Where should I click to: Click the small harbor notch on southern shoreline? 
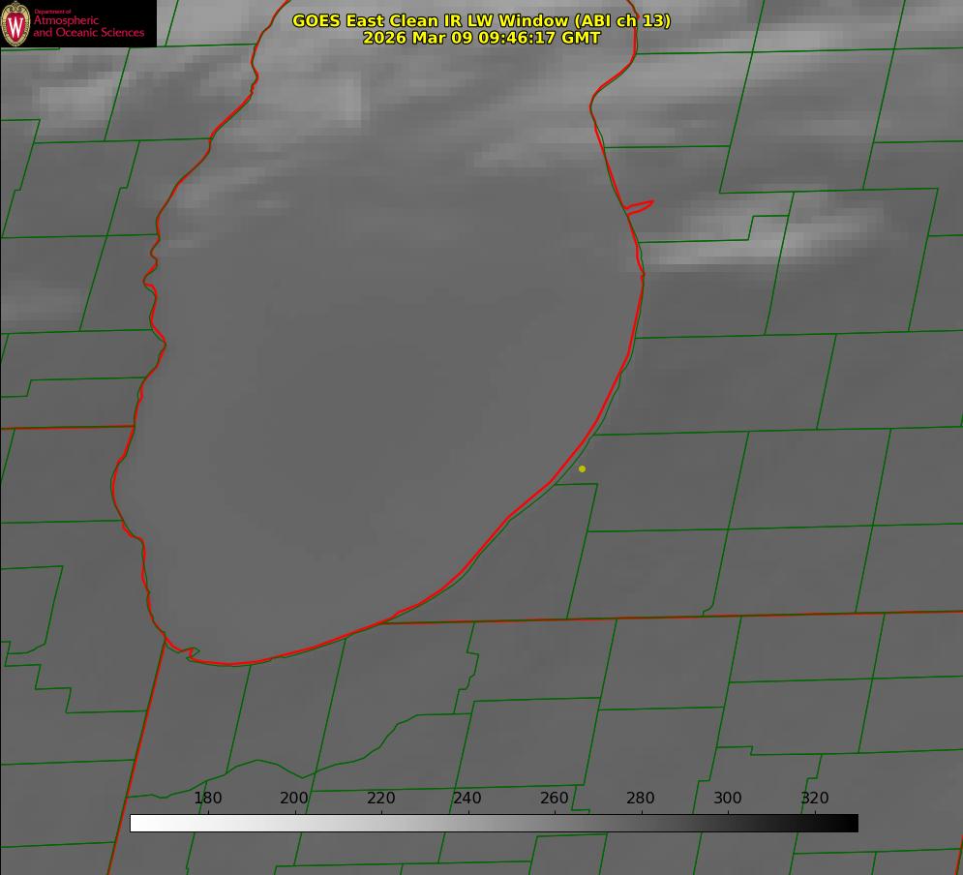(191, 653)
